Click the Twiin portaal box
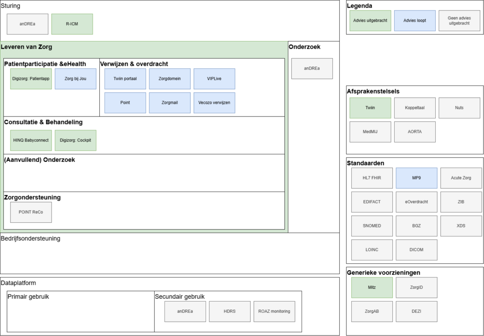The image size is (484, 336). (125, 79)
